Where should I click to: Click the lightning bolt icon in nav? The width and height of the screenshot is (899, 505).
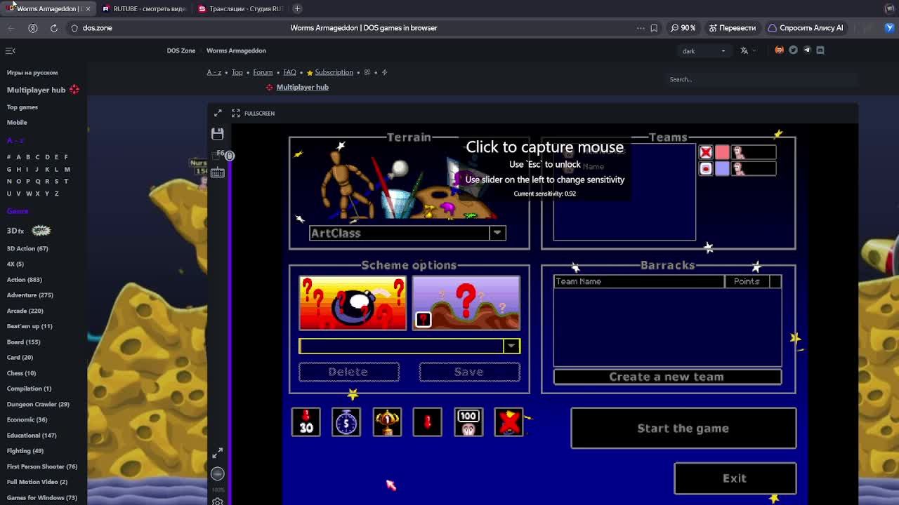[384, 72]
